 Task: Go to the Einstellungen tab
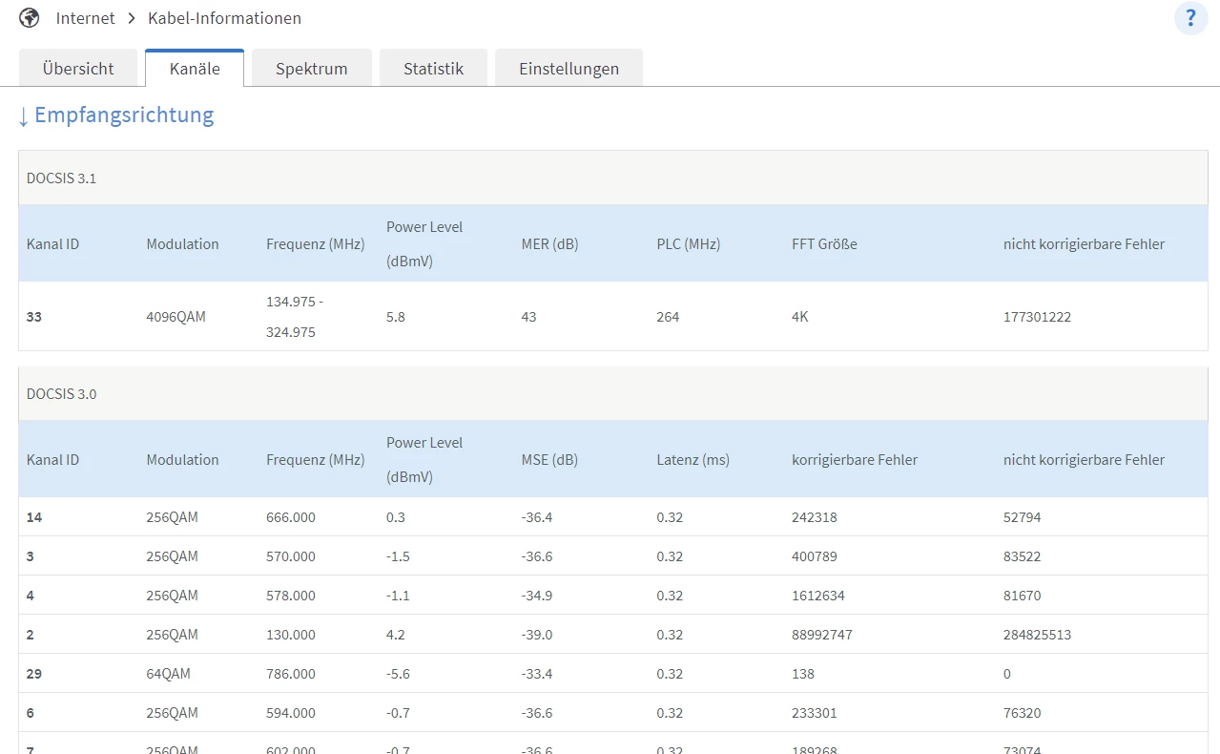coord(569,69)
